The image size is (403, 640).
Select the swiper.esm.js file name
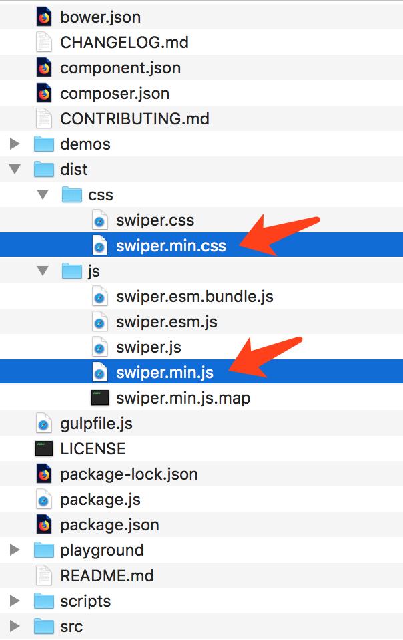coord(167,323)
